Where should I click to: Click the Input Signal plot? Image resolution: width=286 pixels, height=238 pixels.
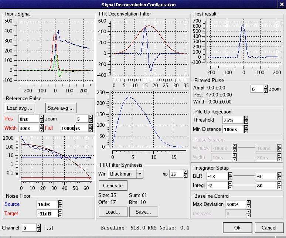[55, 50]
